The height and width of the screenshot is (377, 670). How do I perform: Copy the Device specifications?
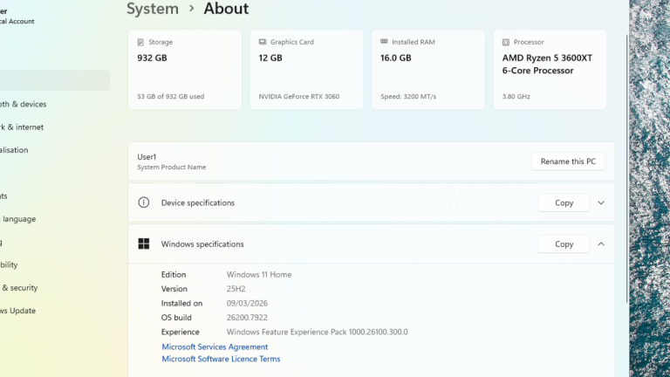(564, 202)
